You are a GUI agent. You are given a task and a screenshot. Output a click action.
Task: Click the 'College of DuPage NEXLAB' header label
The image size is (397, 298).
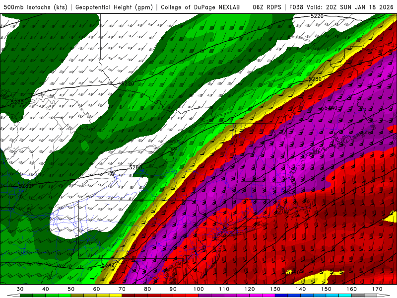pyautogui.click(x=200, y=7)
